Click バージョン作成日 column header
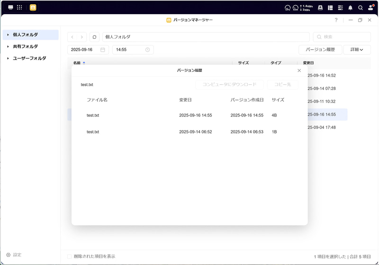This screenshot has width=379, height=265. (247, 100)
